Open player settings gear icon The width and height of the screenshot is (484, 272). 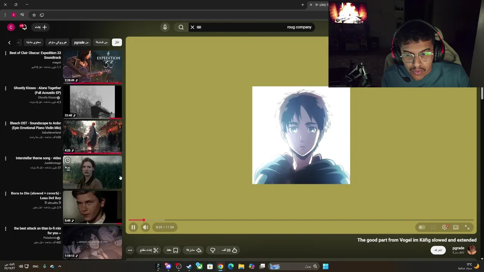click(x=445, y=227)
